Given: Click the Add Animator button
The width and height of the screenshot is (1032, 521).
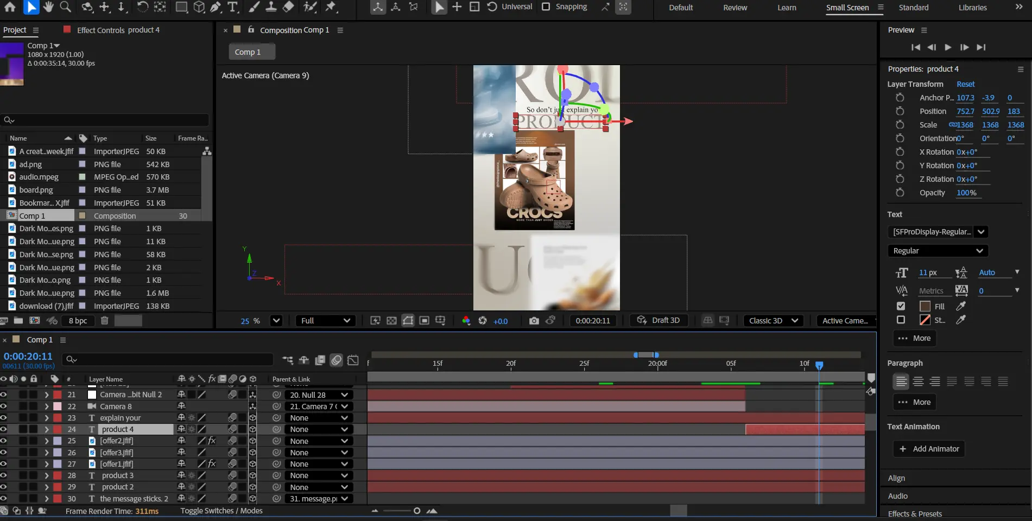Looking at the screenshot, I should pos(929,449).
